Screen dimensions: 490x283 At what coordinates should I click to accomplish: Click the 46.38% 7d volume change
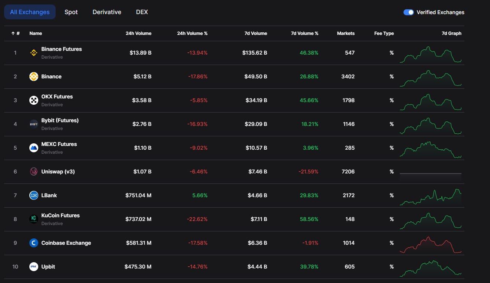[309, 53]
